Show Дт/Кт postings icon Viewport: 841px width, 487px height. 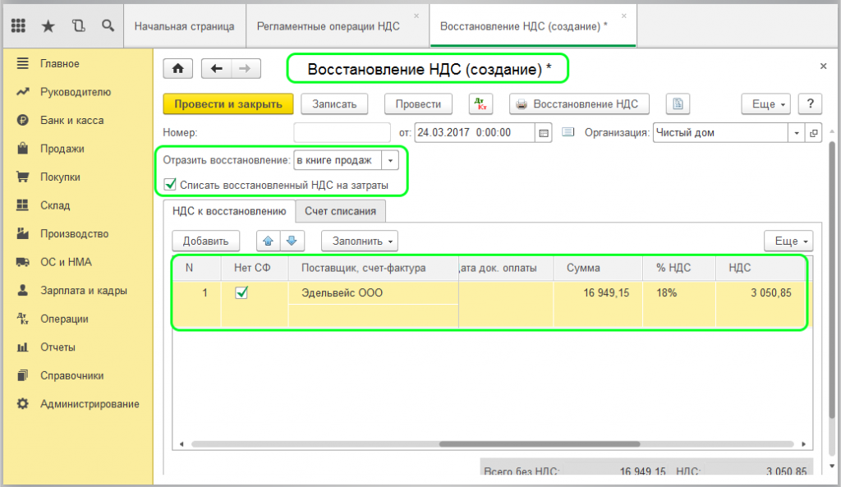pyautogui.click(x=480, y=104)
